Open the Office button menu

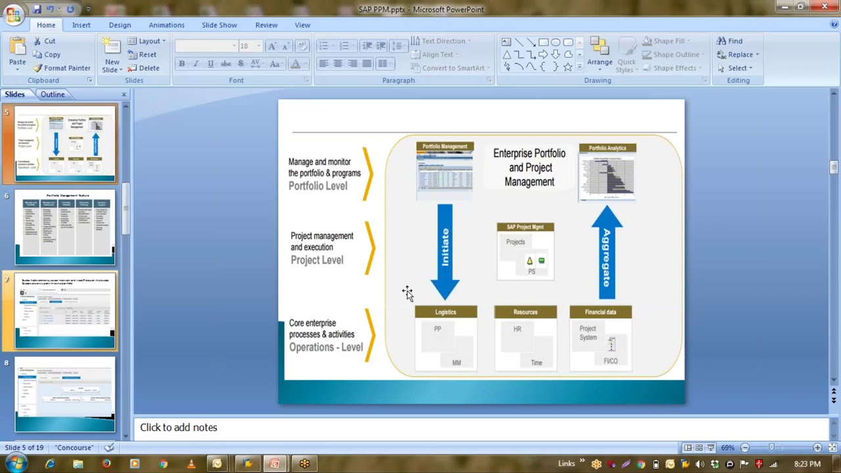pos(13,13)
